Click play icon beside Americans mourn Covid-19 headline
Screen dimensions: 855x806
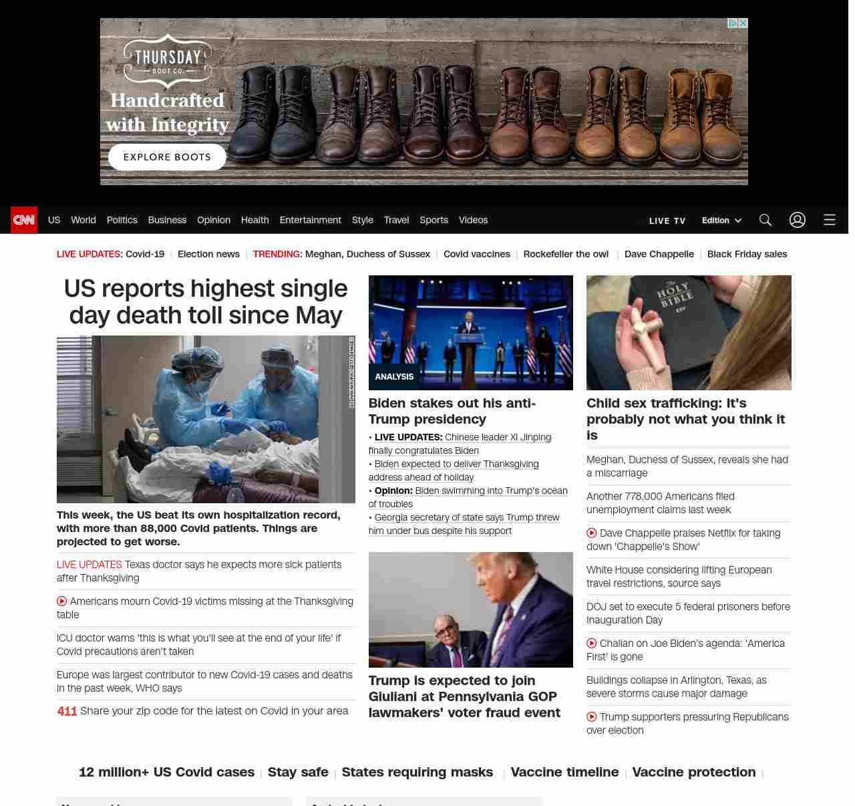[x=61, y=601]
